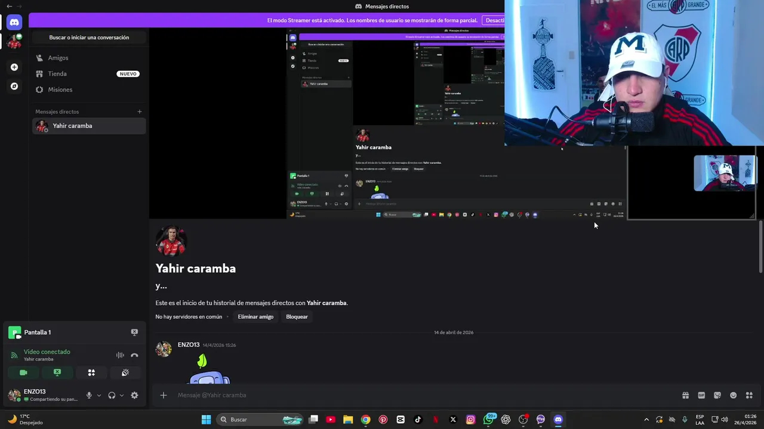This screenshot has width=764, height=429.
Task: Open the search or start conversation box
Action: pos(89,38)
